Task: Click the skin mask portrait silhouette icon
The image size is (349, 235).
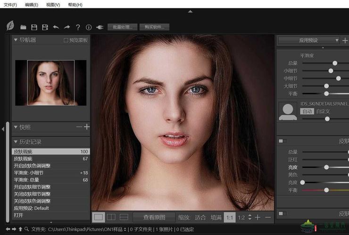Action: pos(288,111)
